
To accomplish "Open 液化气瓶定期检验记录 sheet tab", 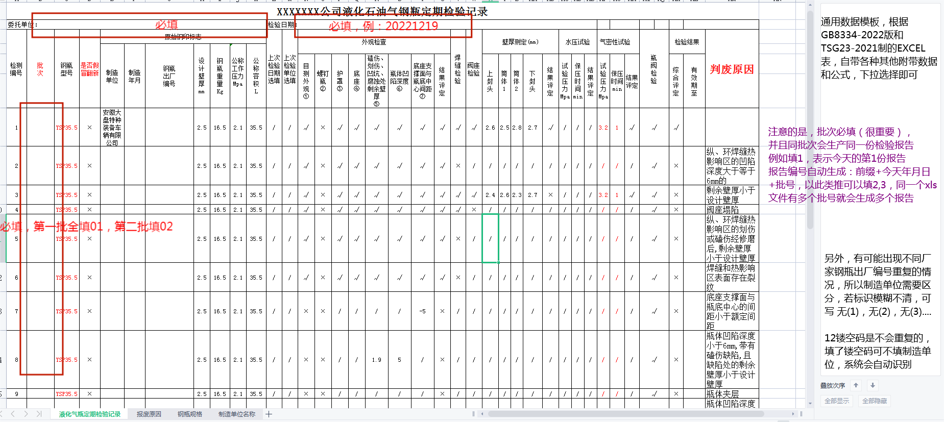I will coord(90,414).
